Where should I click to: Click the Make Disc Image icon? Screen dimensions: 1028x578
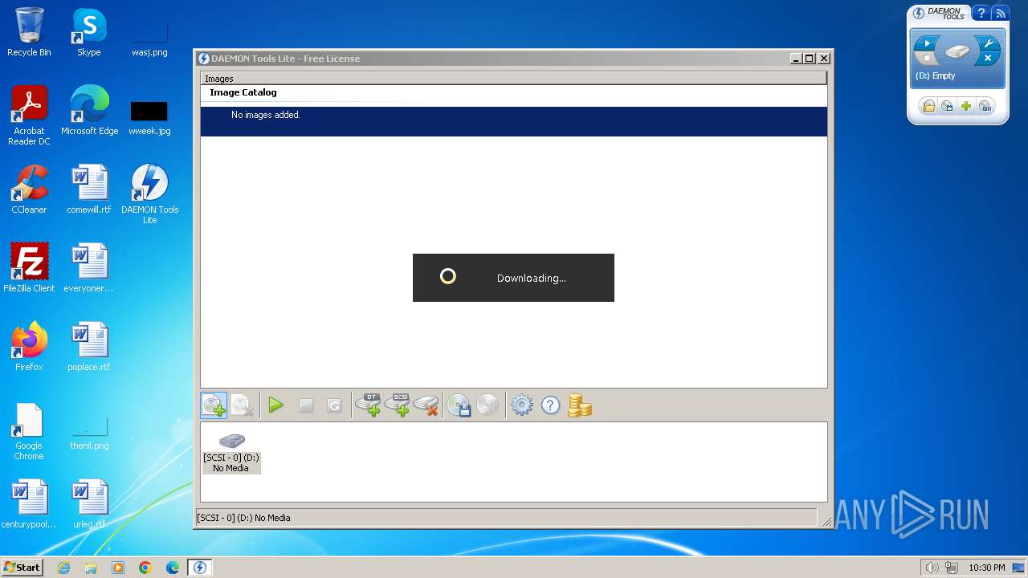pos(459,405)
